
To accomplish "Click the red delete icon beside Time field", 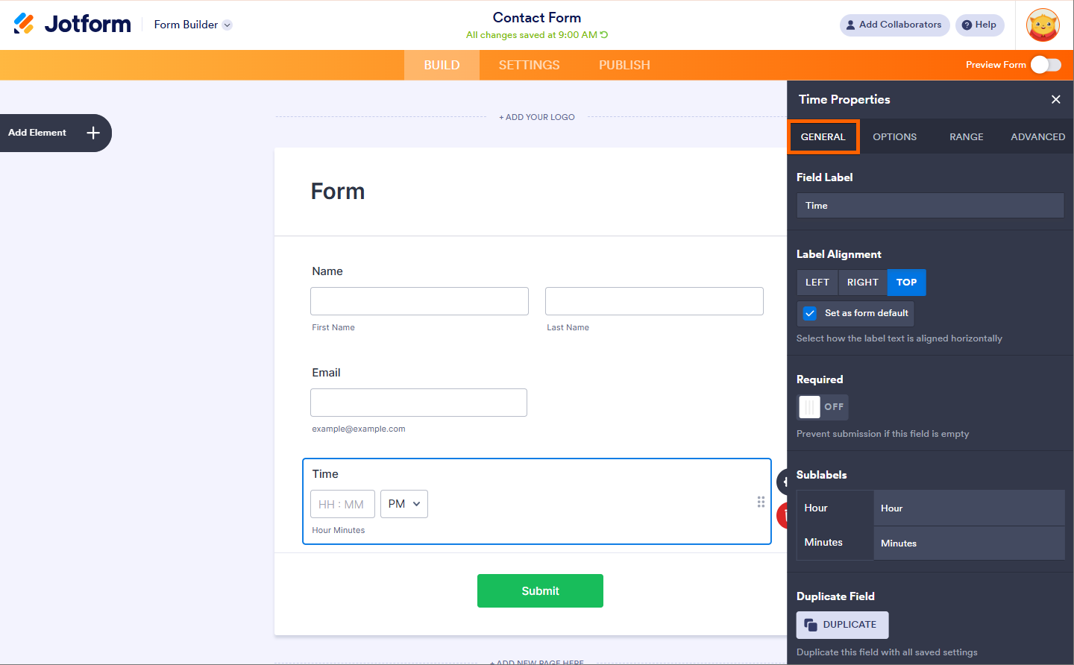I will [x=782, y=515].
